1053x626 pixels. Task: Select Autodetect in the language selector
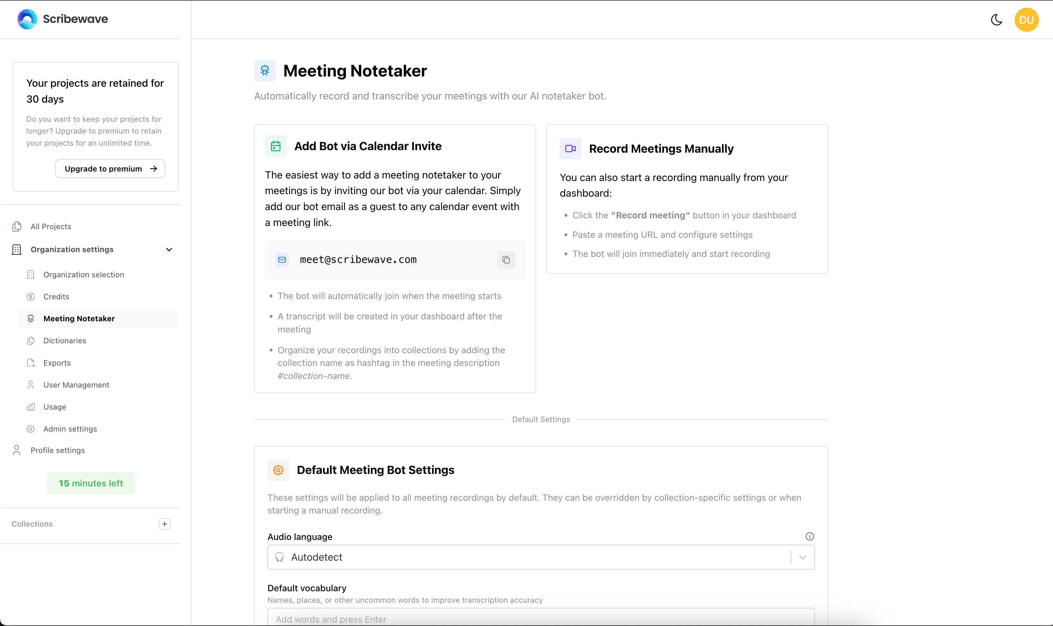(x=317, y=557)
